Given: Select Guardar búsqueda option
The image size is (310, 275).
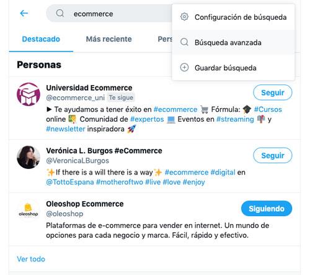Looking at the screenshot, I should tap(233, 68).
